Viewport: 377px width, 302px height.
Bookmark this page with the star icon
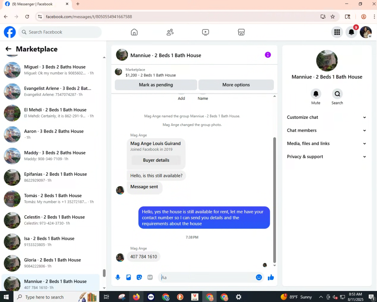pyautogui.click(x=333, y=17)
